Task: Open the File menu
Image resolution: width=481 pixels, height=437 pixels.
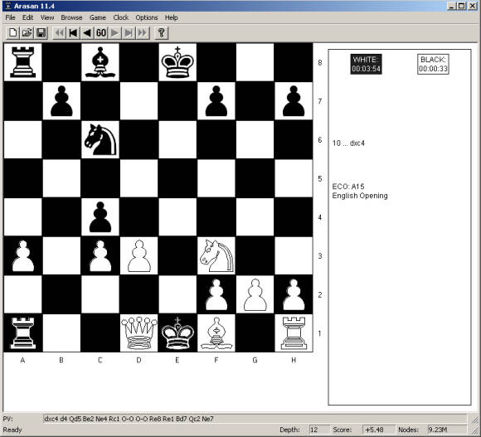Action: [11, 17]
